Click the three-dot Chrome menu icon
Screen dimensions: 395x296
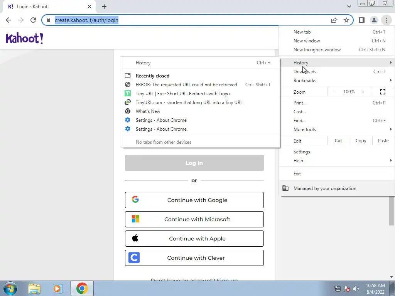pos(387,20)
